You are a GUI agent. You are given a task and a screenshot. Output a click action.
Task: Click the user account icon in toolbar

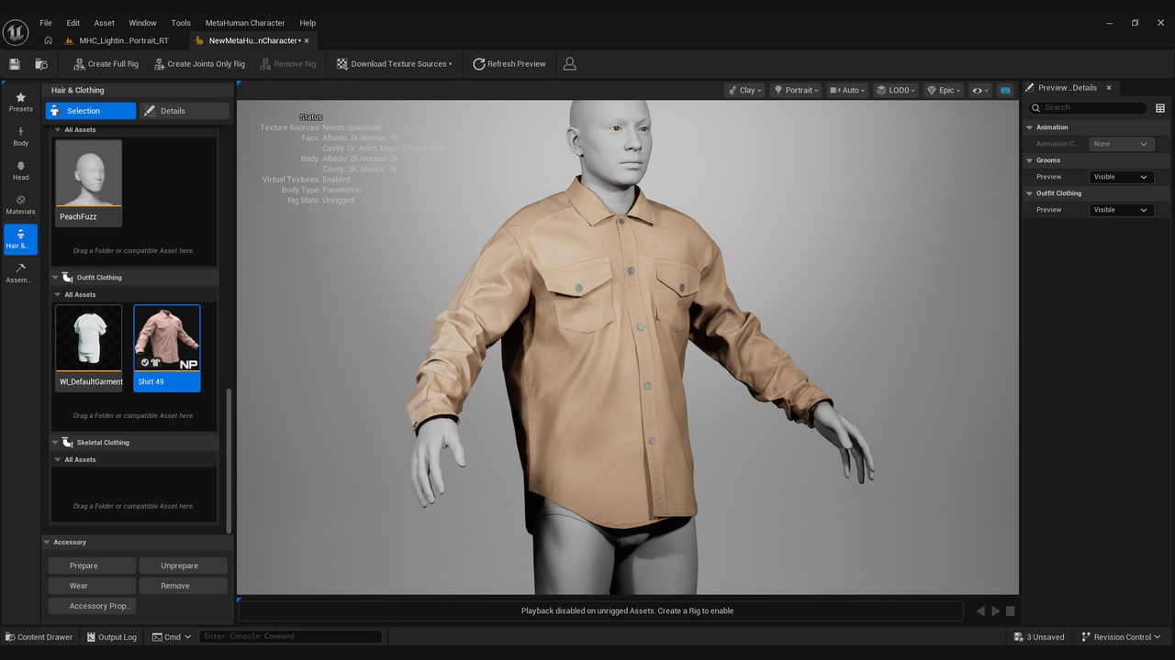(570, 64)
